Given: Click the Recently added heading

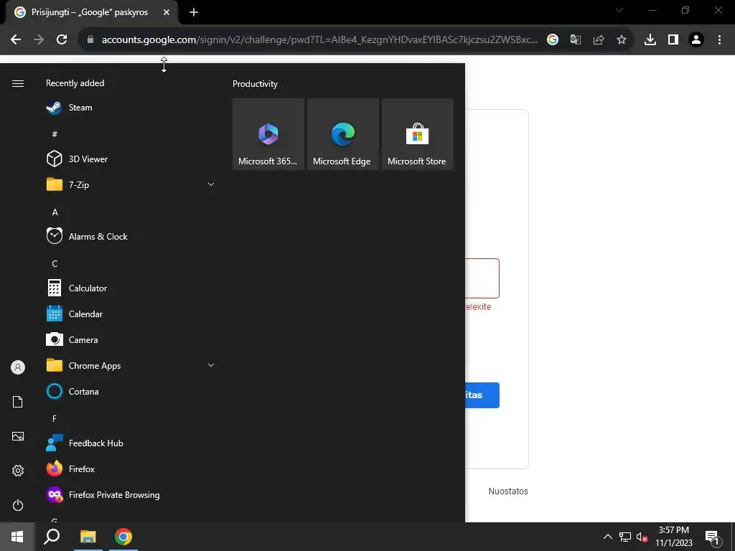Looking at the screenshot, I should pyautogui.click(x=75, y=83).
